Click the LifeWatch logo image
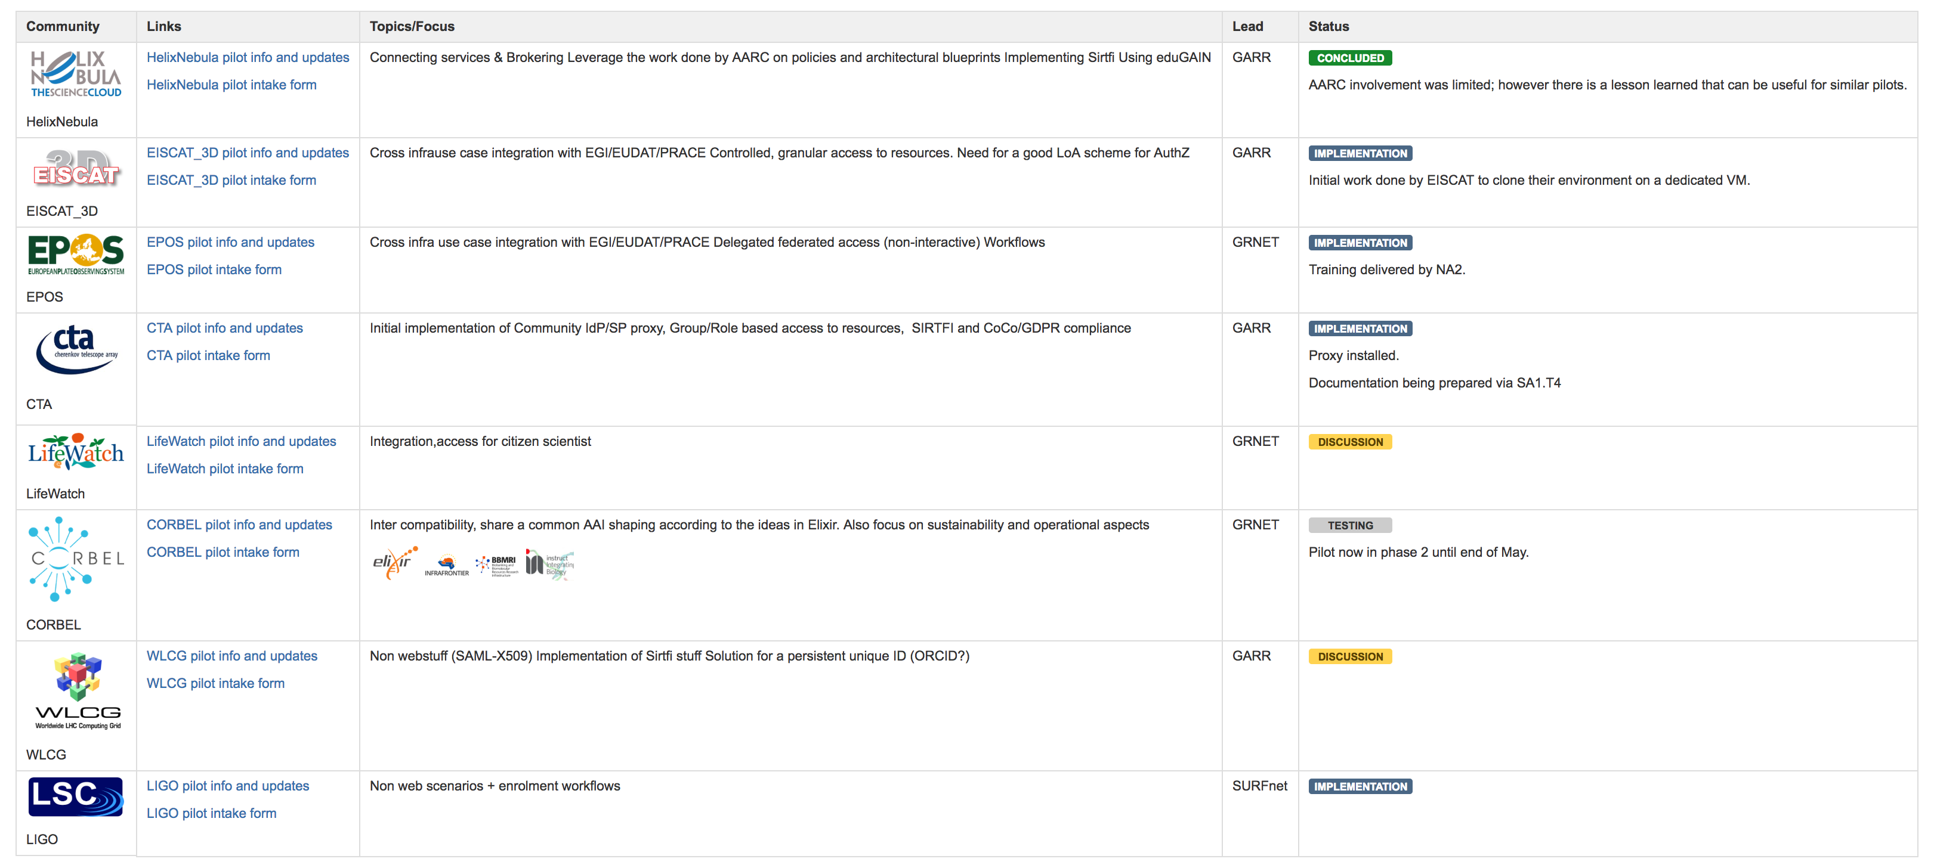1934x868 pixels. coord(76,452)
